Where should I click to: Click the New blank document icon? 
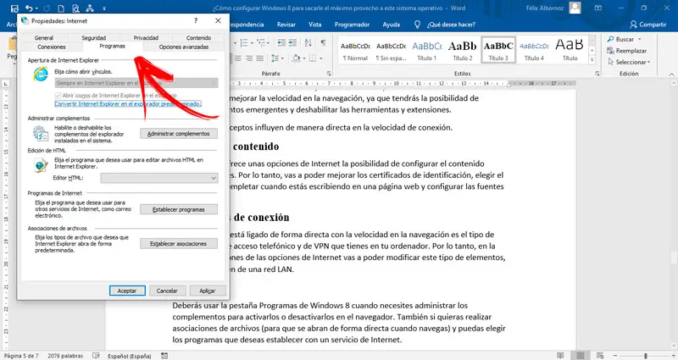[x=61, y=8]
